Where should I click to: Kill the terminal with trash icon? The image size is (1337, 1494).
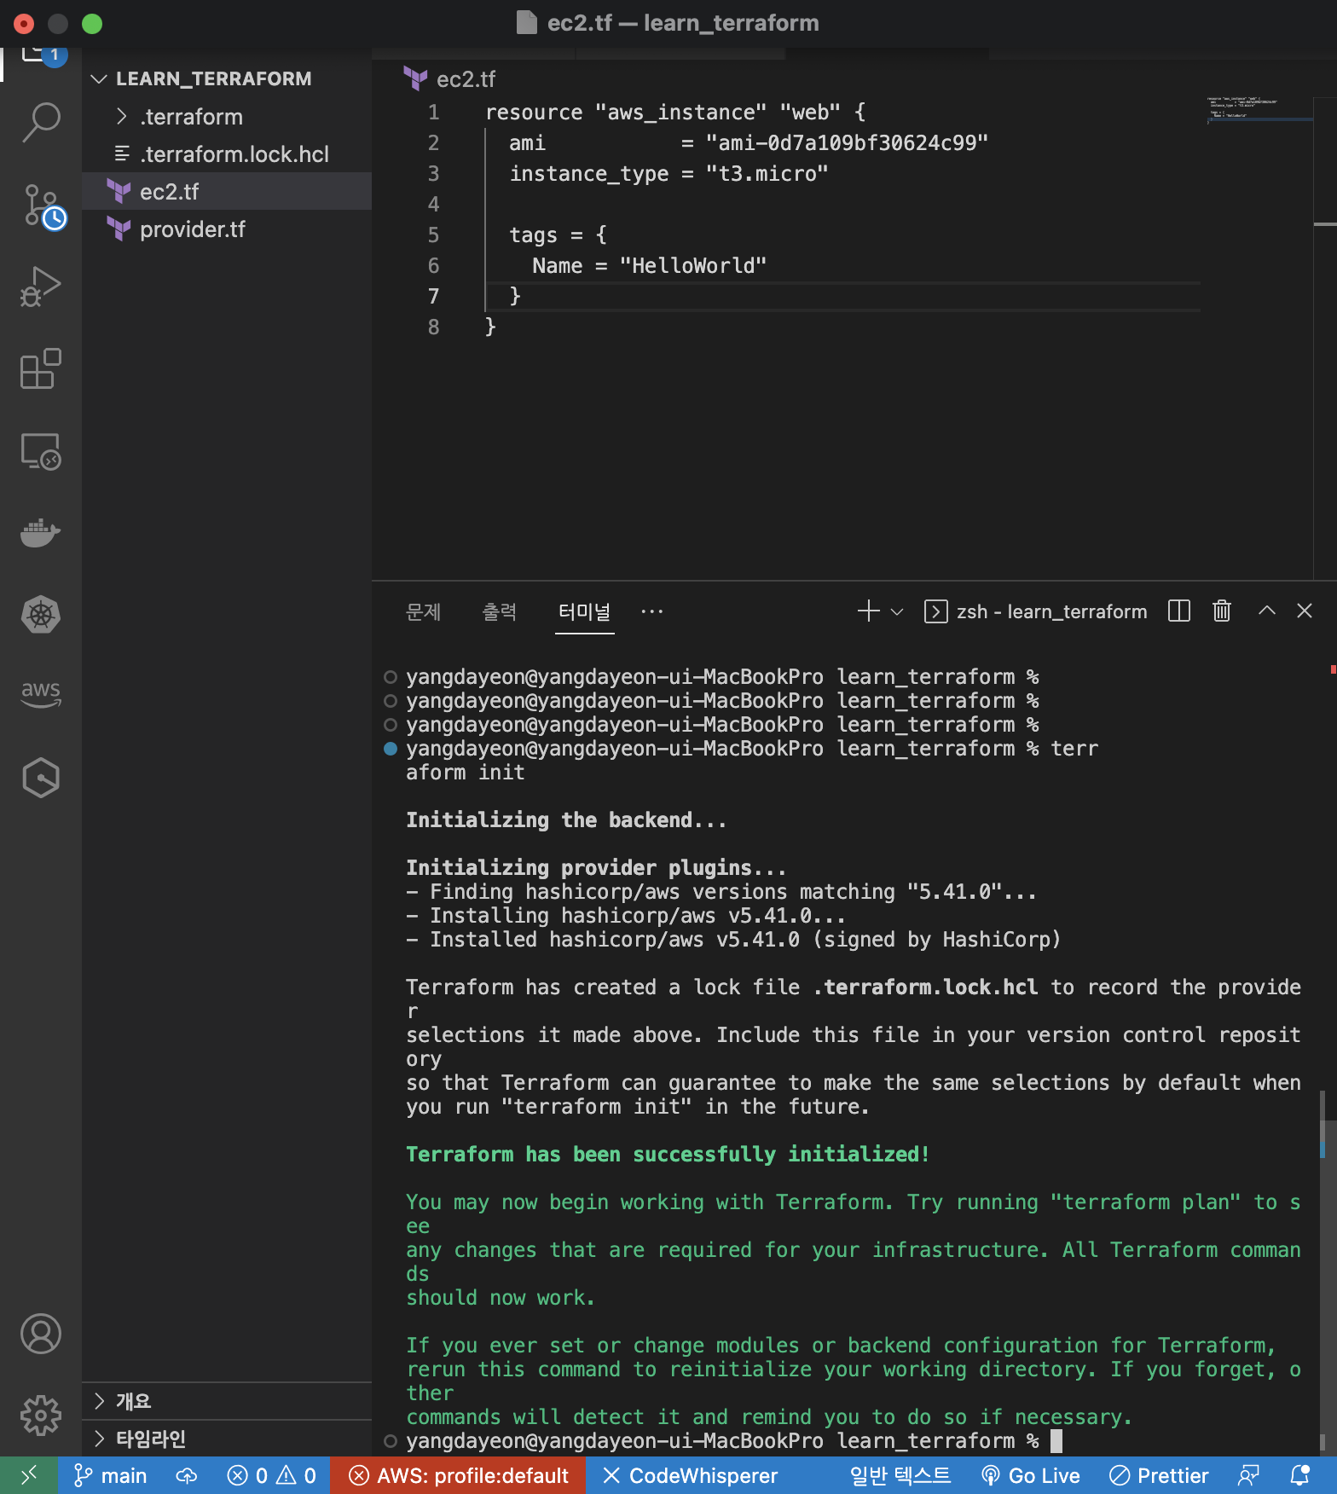[x=1222, y=611]
